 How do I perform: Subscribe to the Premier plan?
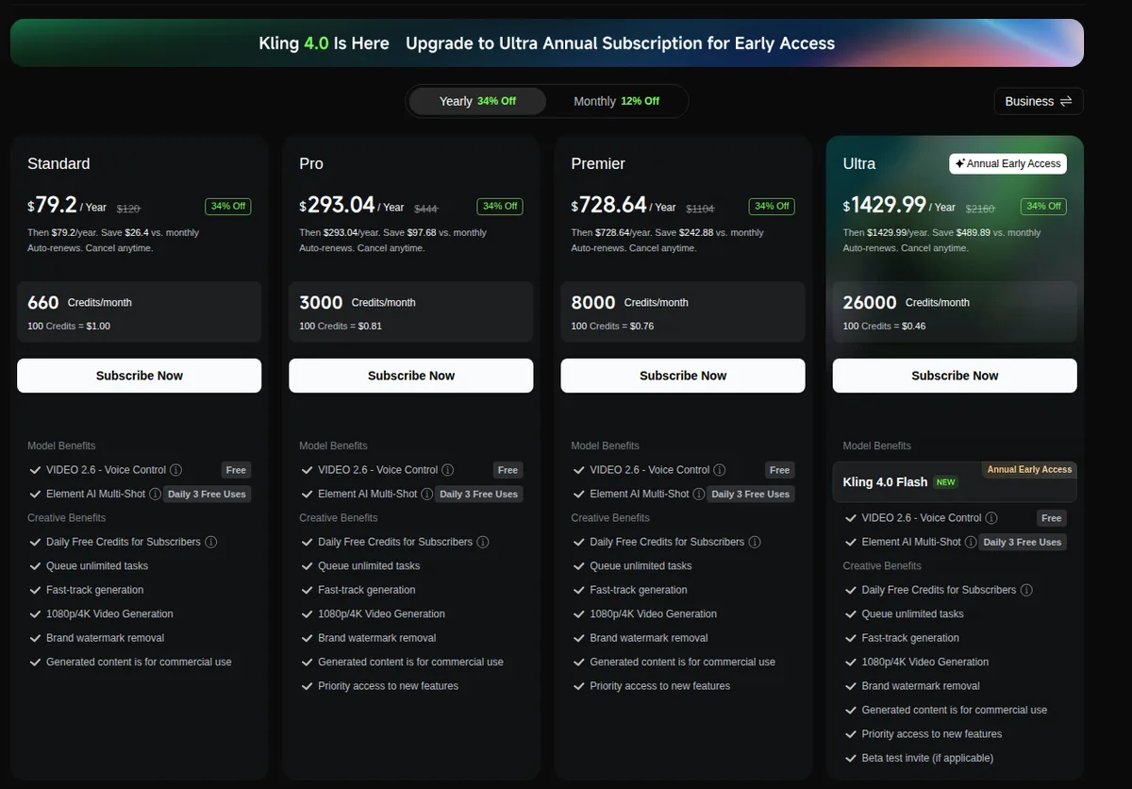[683, 376]
